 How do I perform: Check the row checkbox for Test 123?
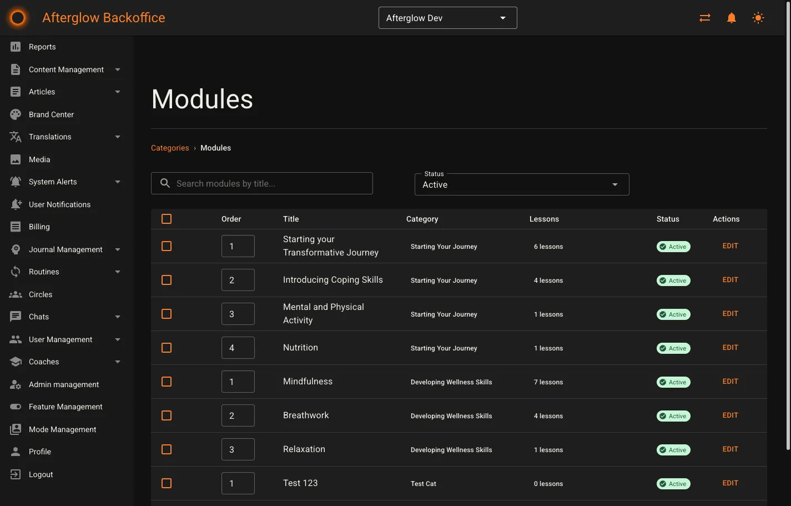[166, 483]
